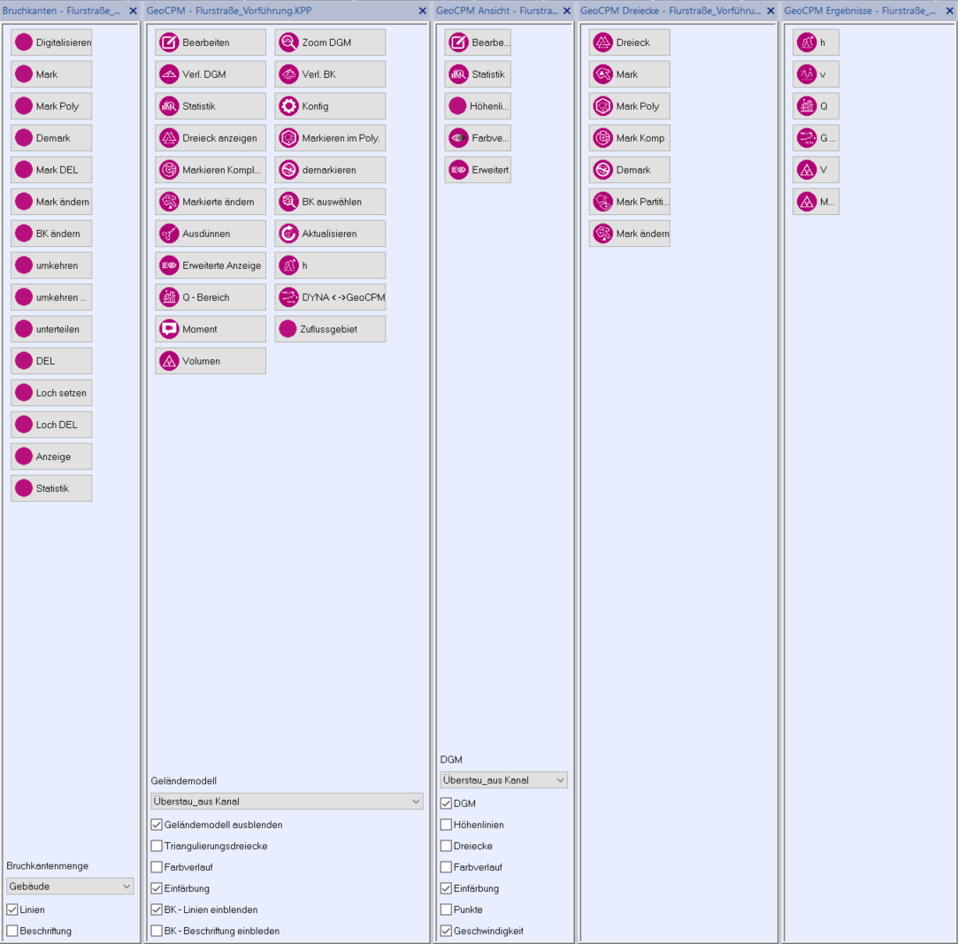The width and height of the screenshot is (958, 944).
Task: Select the Ausdünnen tool
Action: click(211, 234)
